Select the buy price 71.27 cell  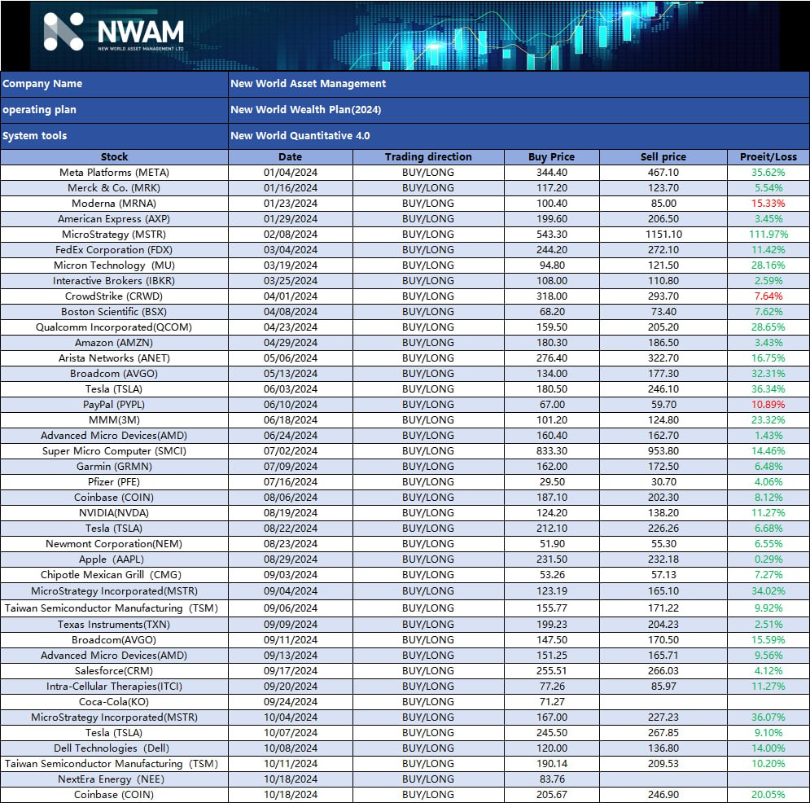[552, 702]
